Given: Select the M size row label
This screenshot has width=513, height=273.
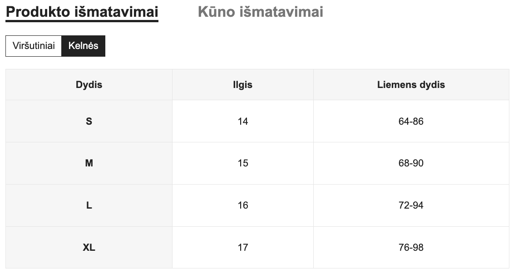Looking at the screenshot, I should pyautogui.click(x=89, y=163).
